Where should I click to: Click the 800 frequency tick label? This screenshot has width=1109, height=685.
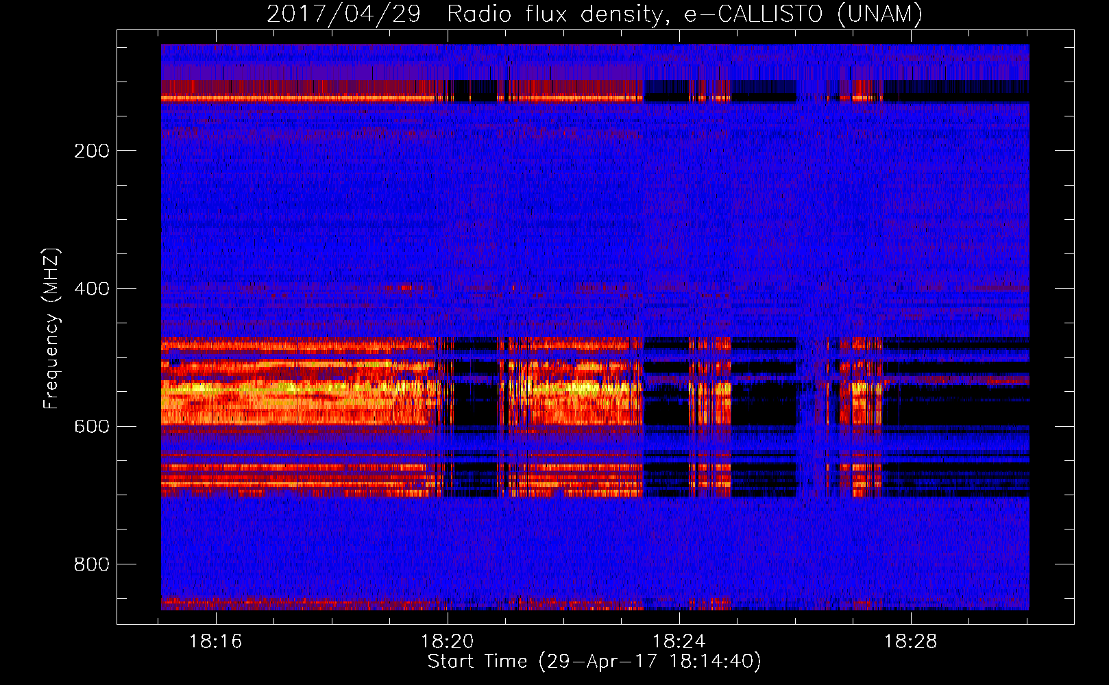pos(92,564)
